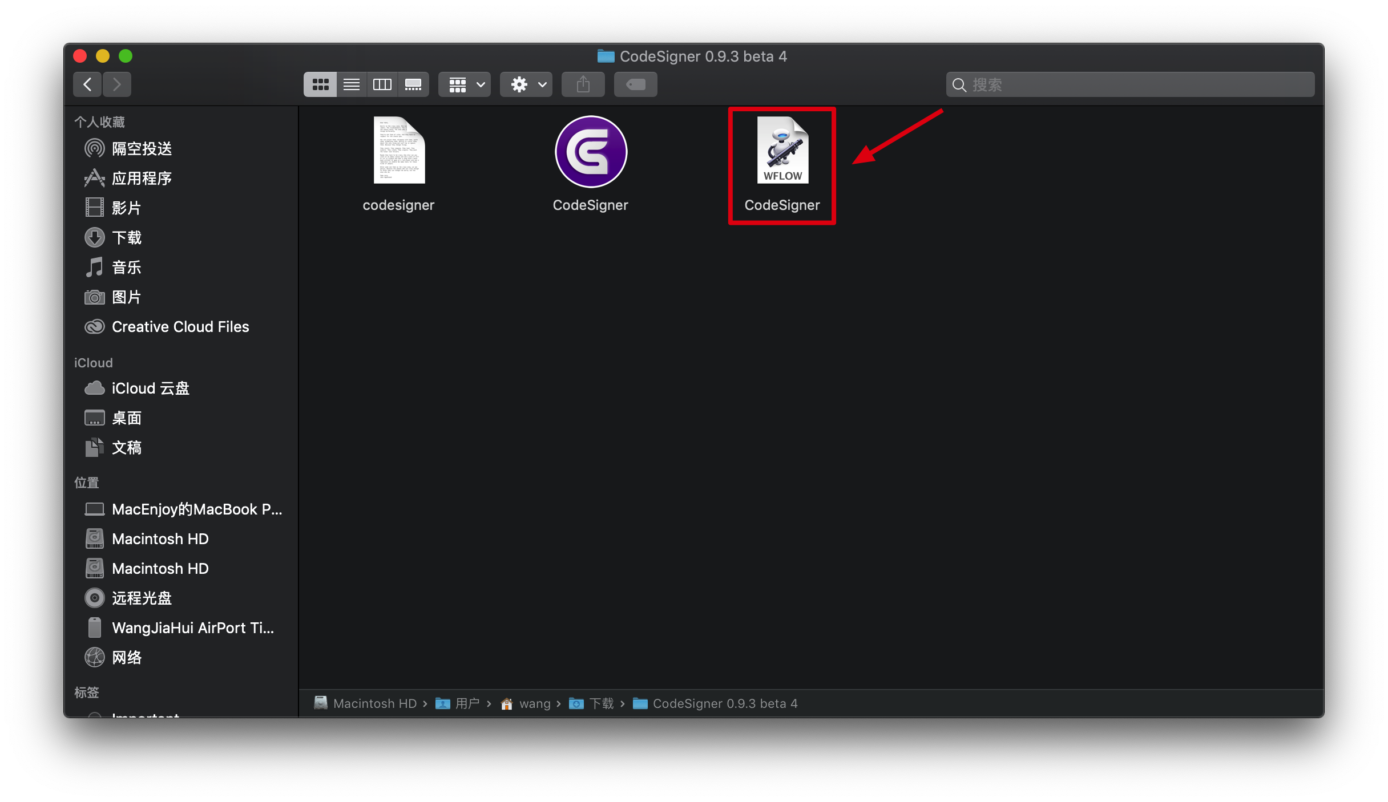Image resolution: width=1388 pixels, height=802 pixels.
Task: Switch to gallery view mode
Action: tap(413, 84)
